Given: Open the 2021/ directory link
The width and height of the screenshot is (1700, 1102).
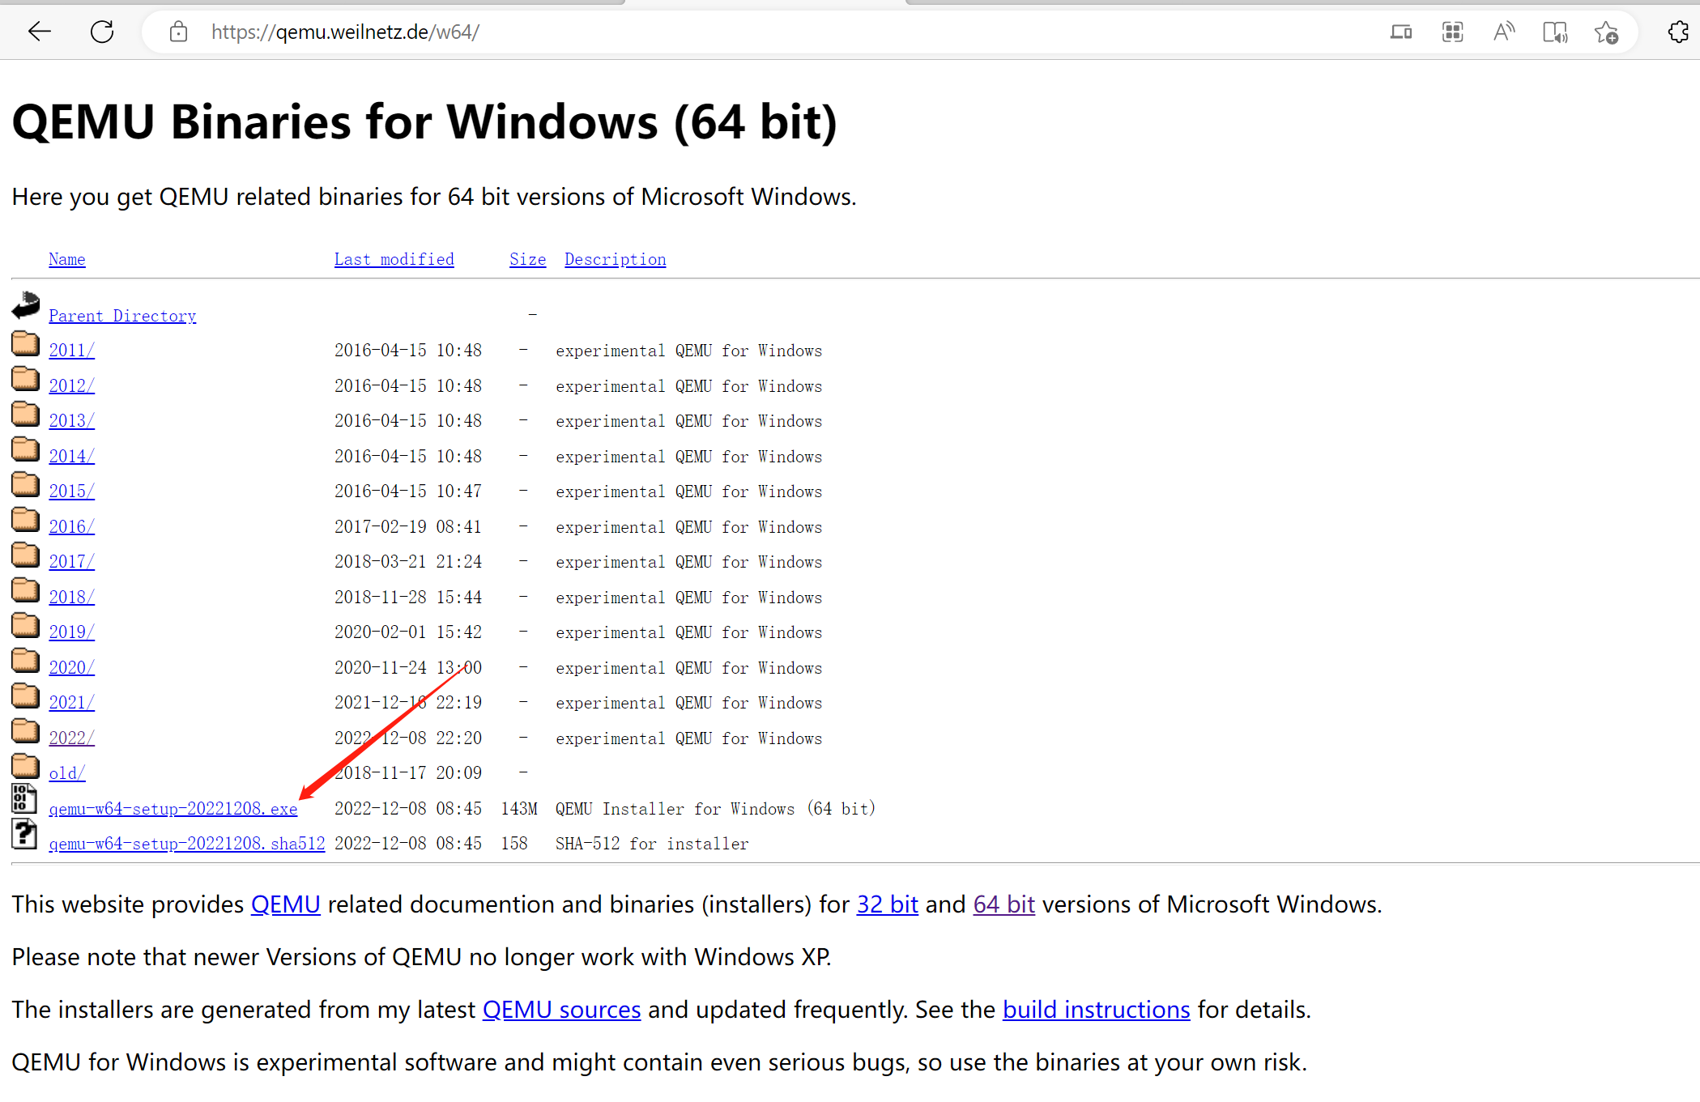Looking at the screenshot, I should click(x=71, y=703).
